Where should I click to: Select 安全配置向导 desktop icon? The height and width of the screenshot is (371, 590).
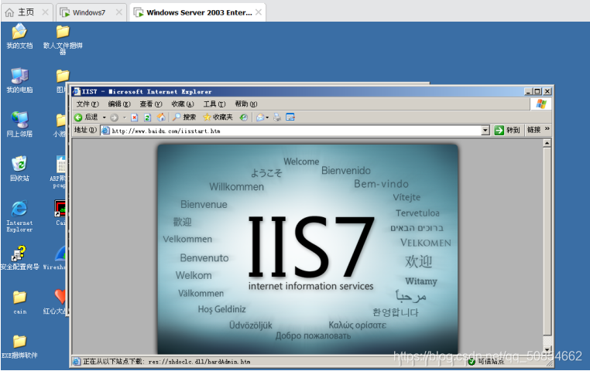[19, 257]
